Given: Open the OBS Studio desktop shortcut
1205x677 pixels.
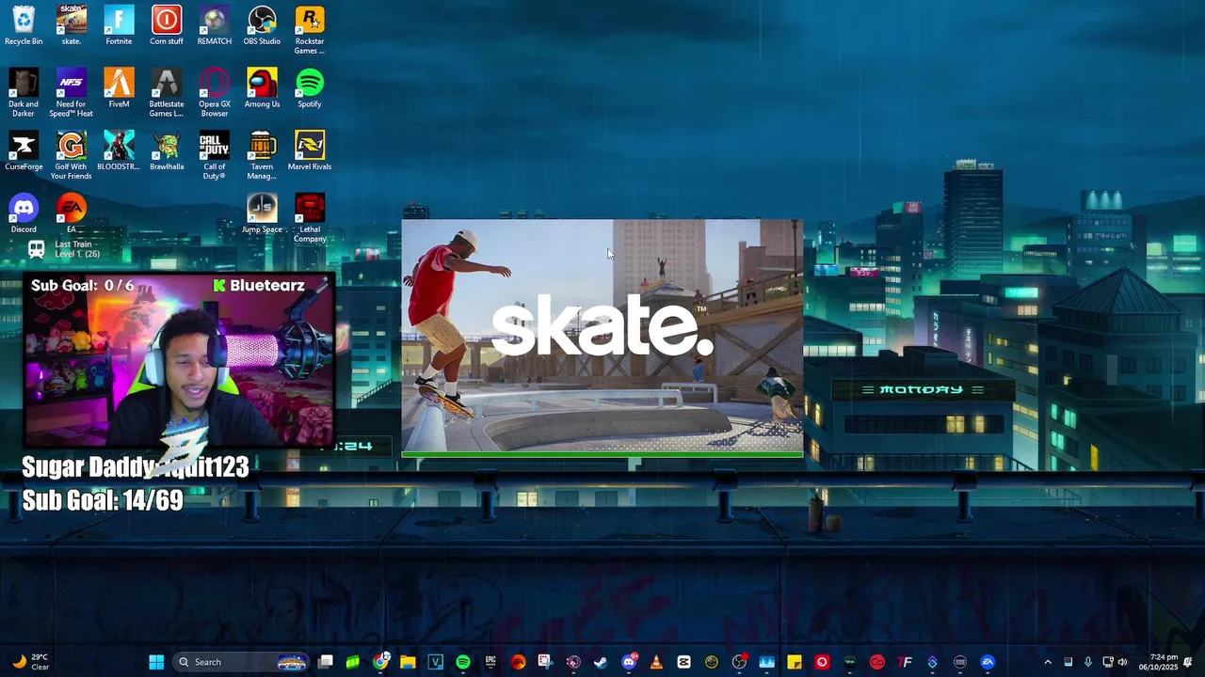Looking at the screenshot, I should click(262, 25).
